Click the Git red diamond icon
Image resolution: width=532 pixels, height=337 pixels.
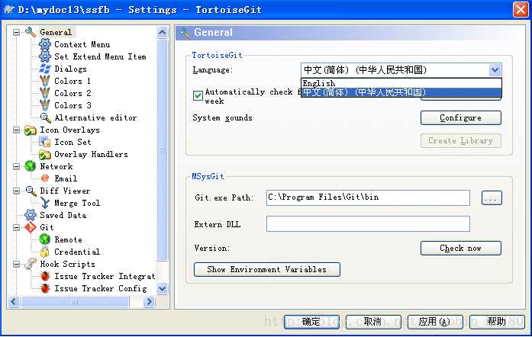pyautogui.click(x=31, y=227)
